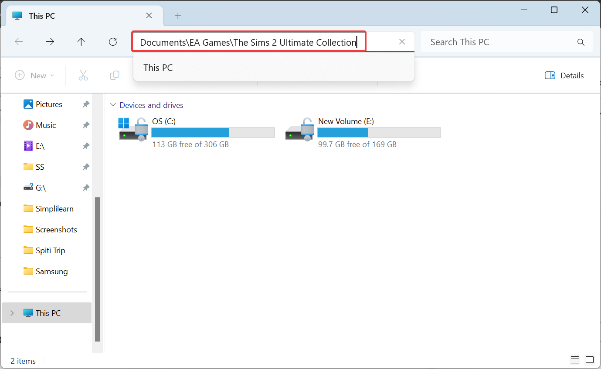601x369 pixels.
Task: Maximize the File Explorer window
Action: (554, 10)
